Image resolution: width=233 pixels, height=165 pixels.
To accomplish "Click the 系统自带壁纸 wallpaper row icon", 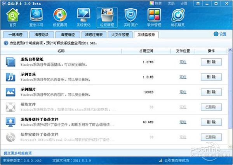I will [x=10, y=62].
